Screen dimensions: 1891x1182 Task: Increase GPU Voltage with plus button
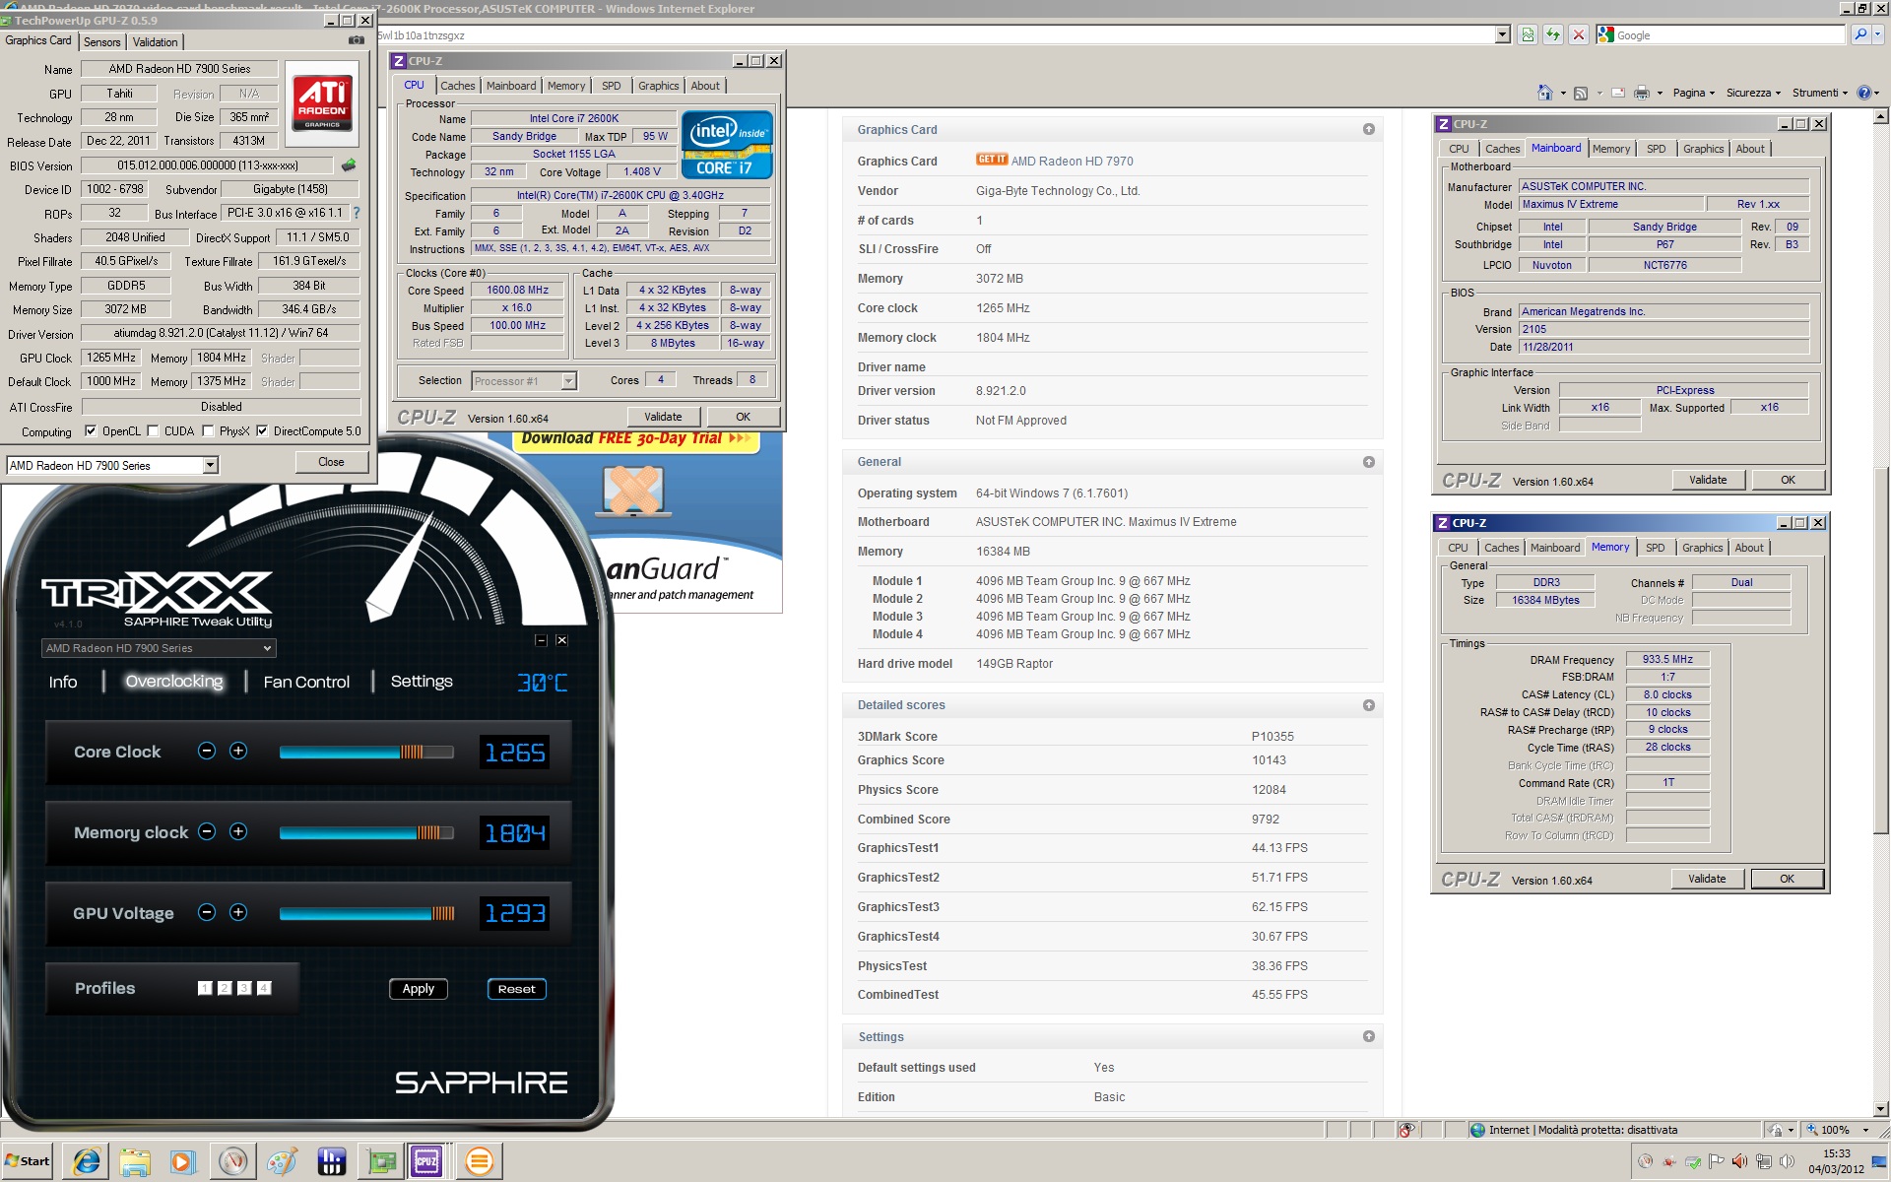[238, 912]
